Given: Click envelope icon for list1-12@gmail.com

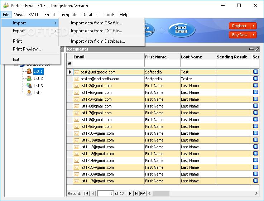Looking at the screenshot, I should click(x=76, y=147).
